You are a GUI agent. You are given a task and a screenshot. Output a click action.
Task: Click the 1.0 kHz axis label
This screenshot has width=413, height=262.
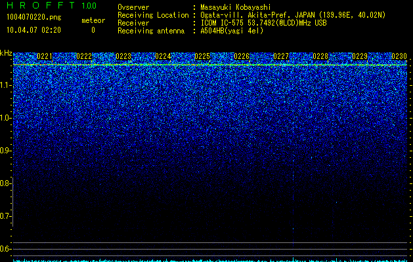tap(5, 118)
